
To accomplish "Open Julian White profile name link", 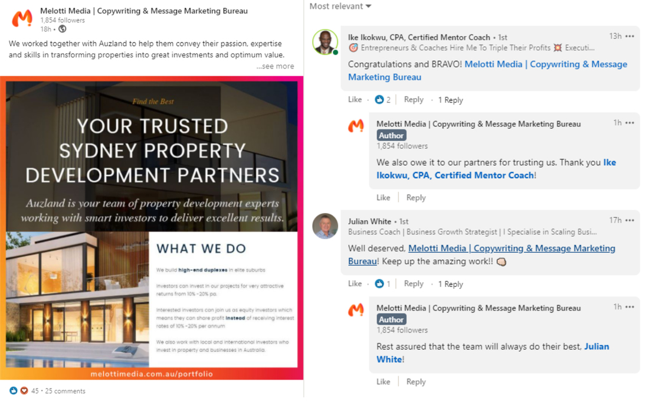I will coord(369,221).
